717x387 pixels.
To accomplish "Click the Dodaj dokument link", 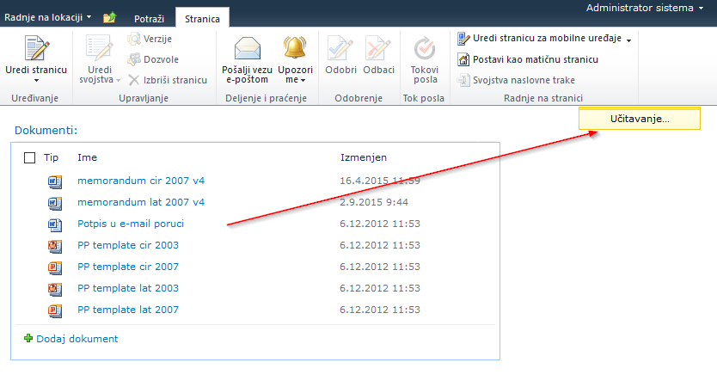I will click(76, 339).
